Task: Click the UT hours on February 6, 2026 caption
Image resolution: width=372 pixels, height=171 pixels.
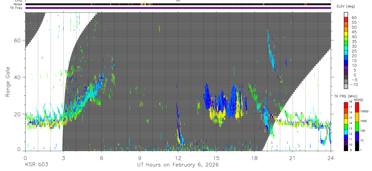Action: (178, 165)
